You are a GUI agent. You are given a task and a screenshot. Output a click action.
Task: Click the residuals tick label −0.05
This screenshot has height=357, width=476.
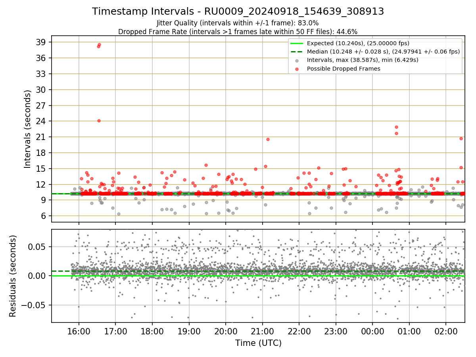coord(34,305)
